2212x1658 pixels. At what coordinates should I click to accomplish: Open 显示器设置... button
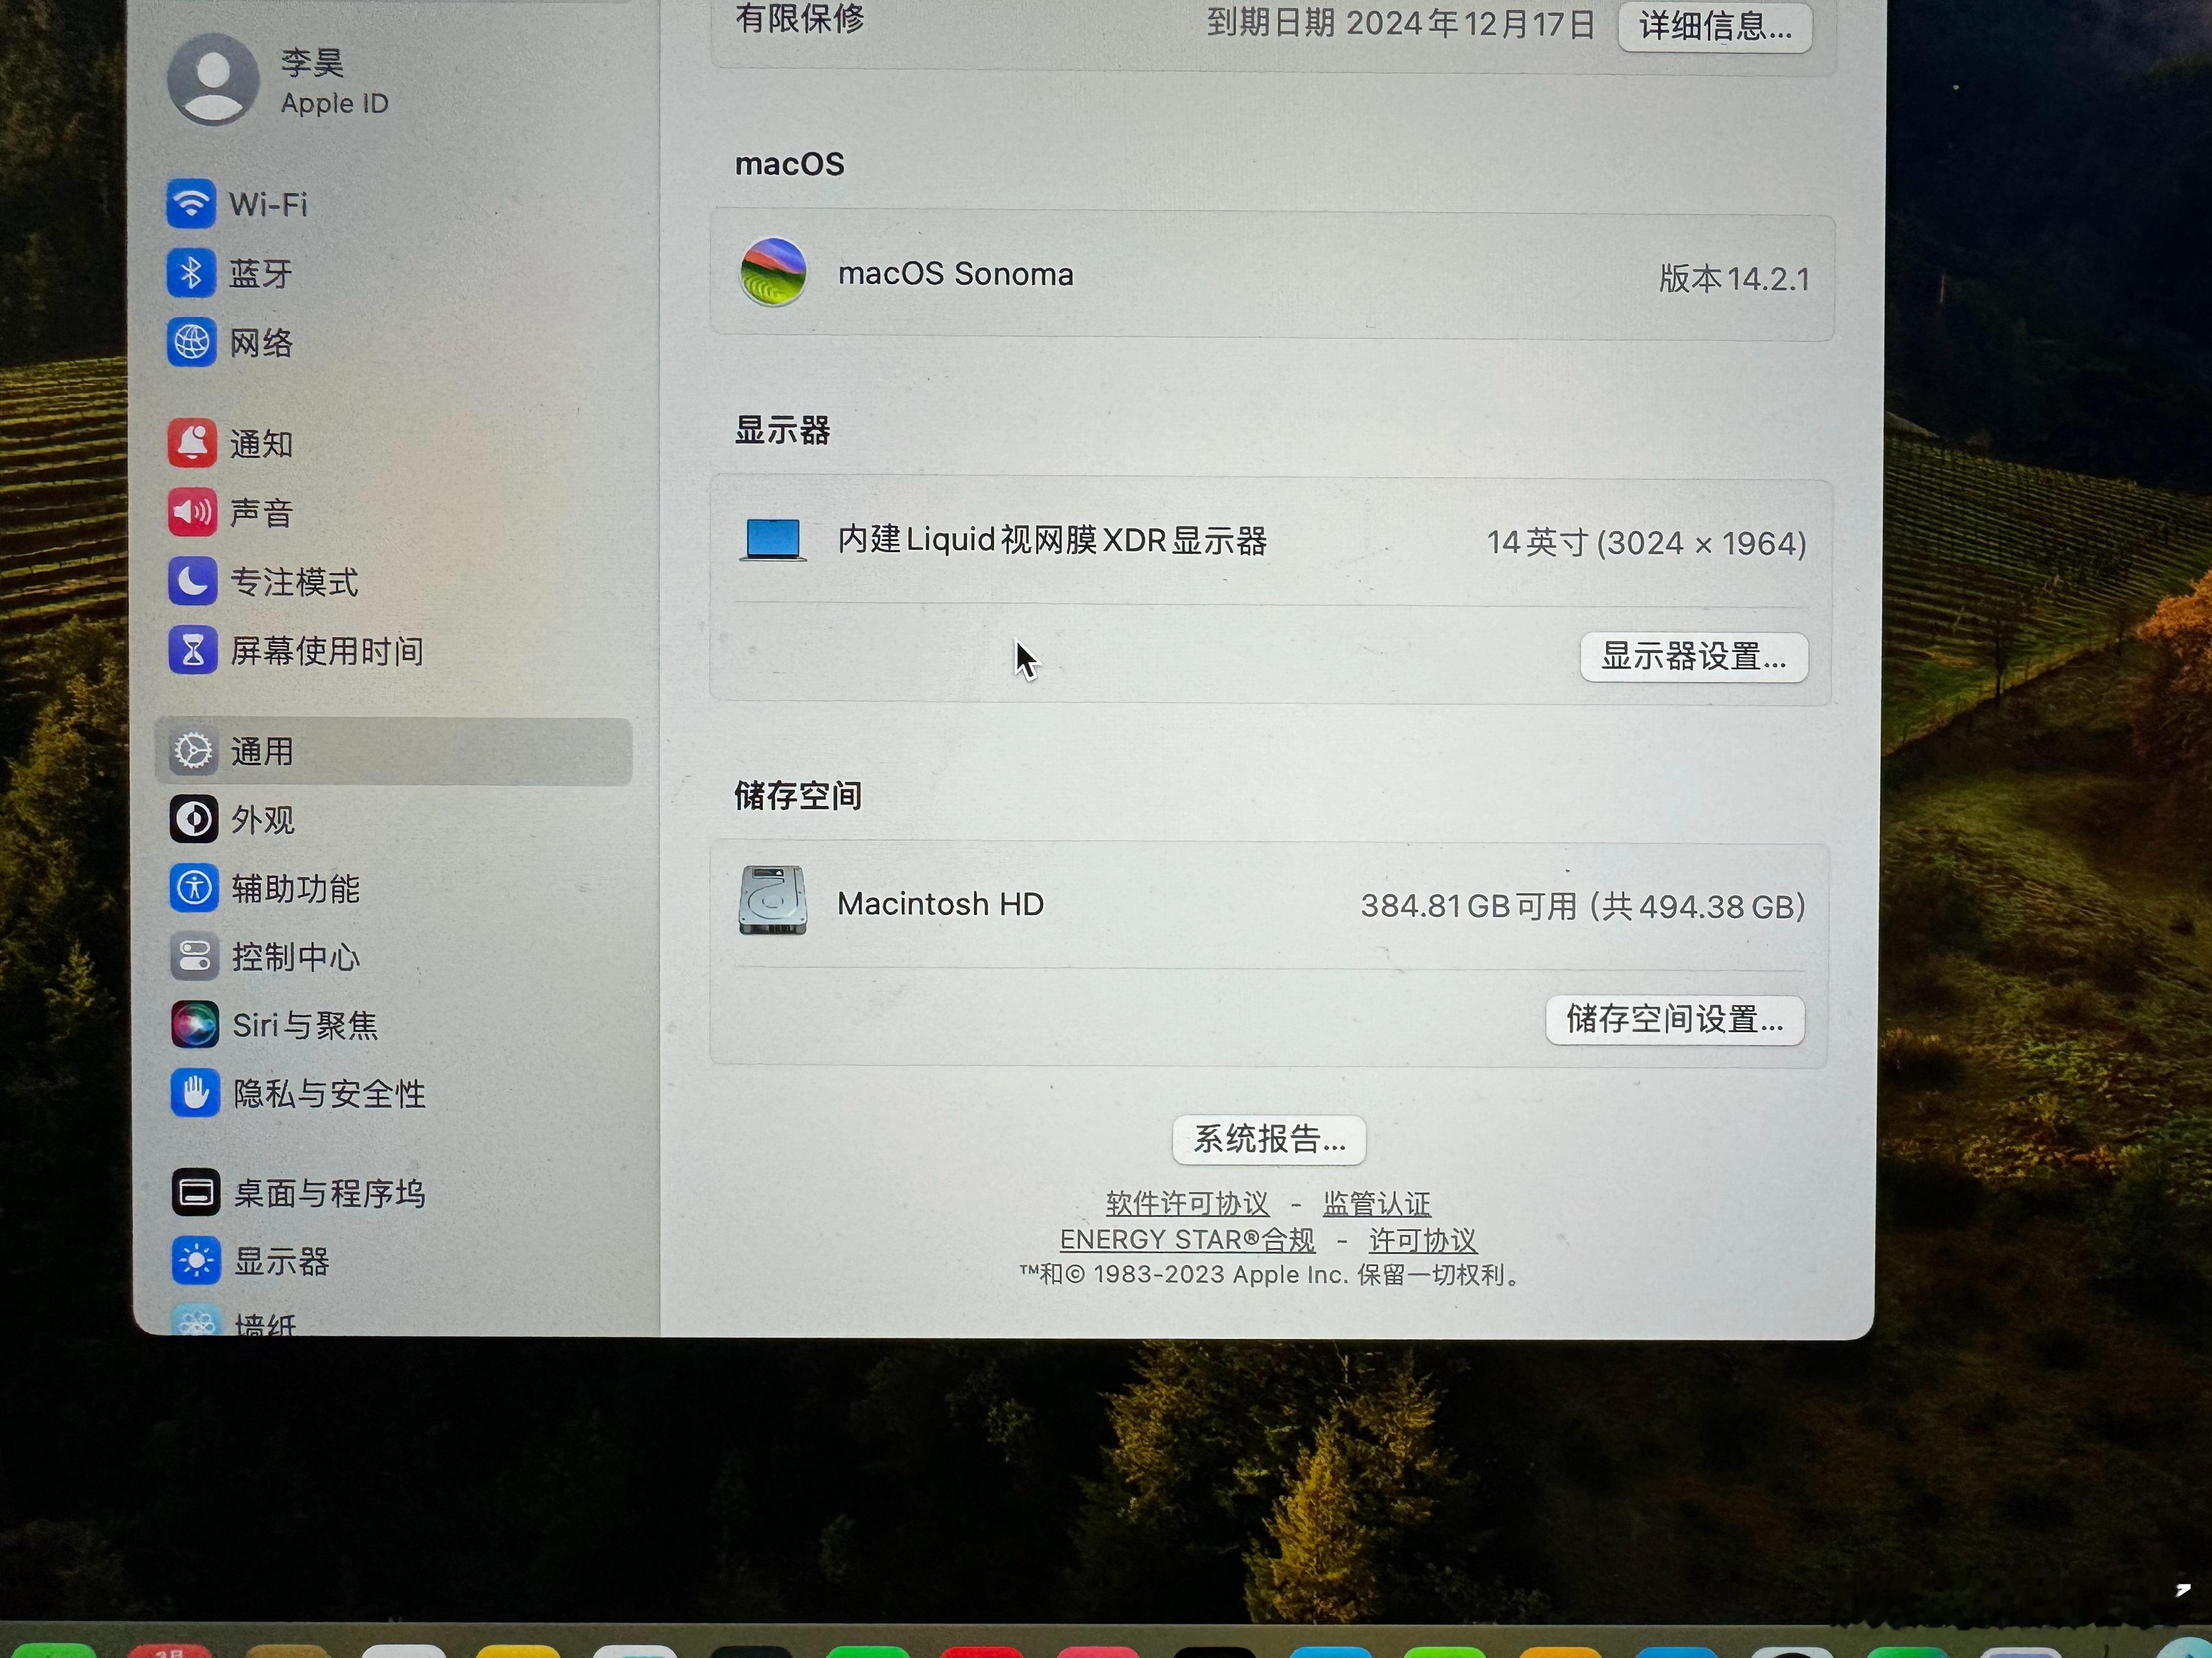point(1694,657)
